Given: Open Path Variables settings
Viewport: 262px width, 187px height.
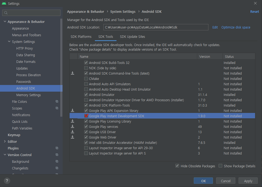Looking at the screenshot, I should click(22, 128).
